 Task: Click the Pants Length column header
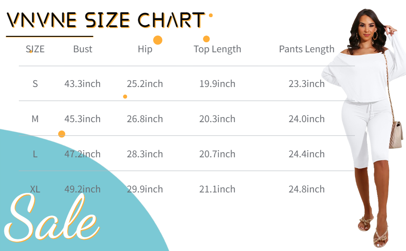(306, 49)
